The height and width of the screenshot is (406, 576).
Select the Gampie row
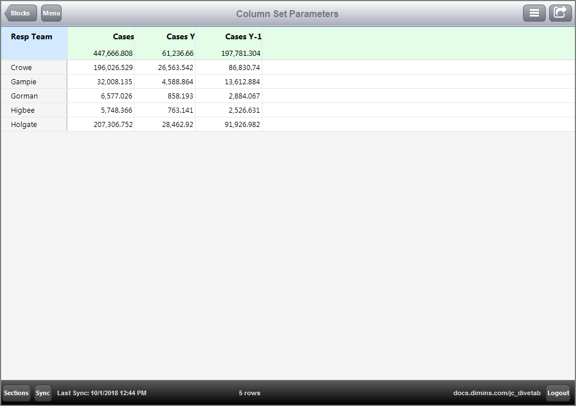[23, 81]
